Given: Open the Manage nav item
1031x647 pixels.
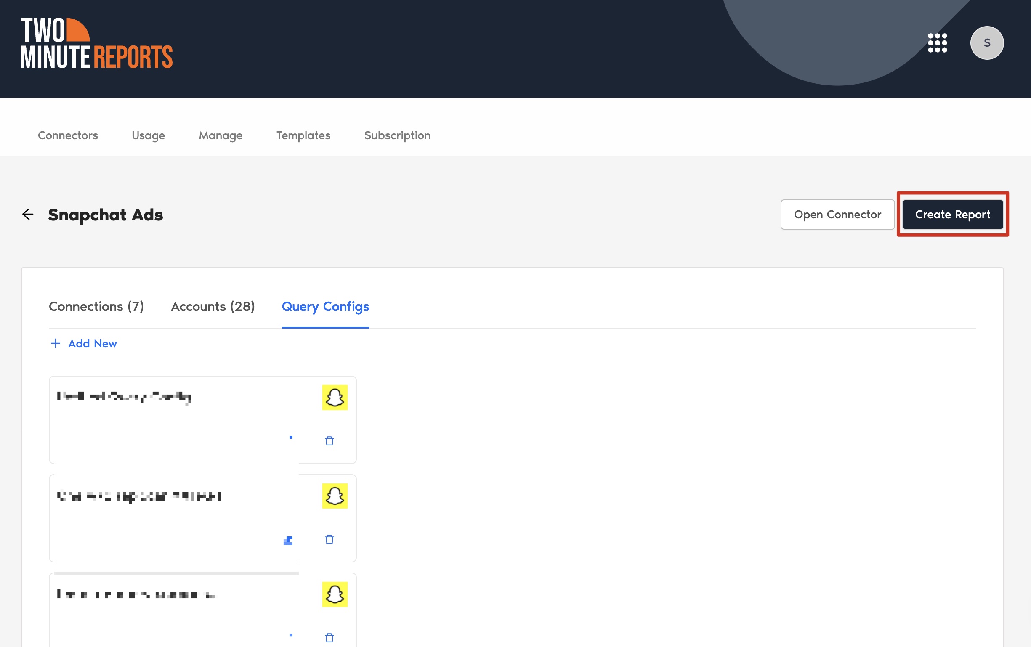Looking at the screenshot, I should [x=221, y=135].
